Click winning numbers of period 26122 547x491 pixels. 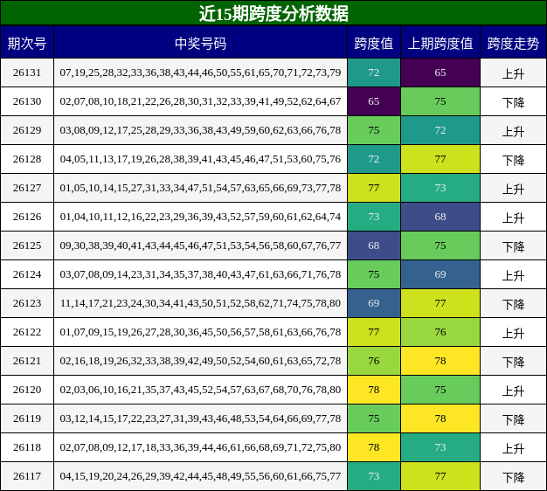coord(200,332)
